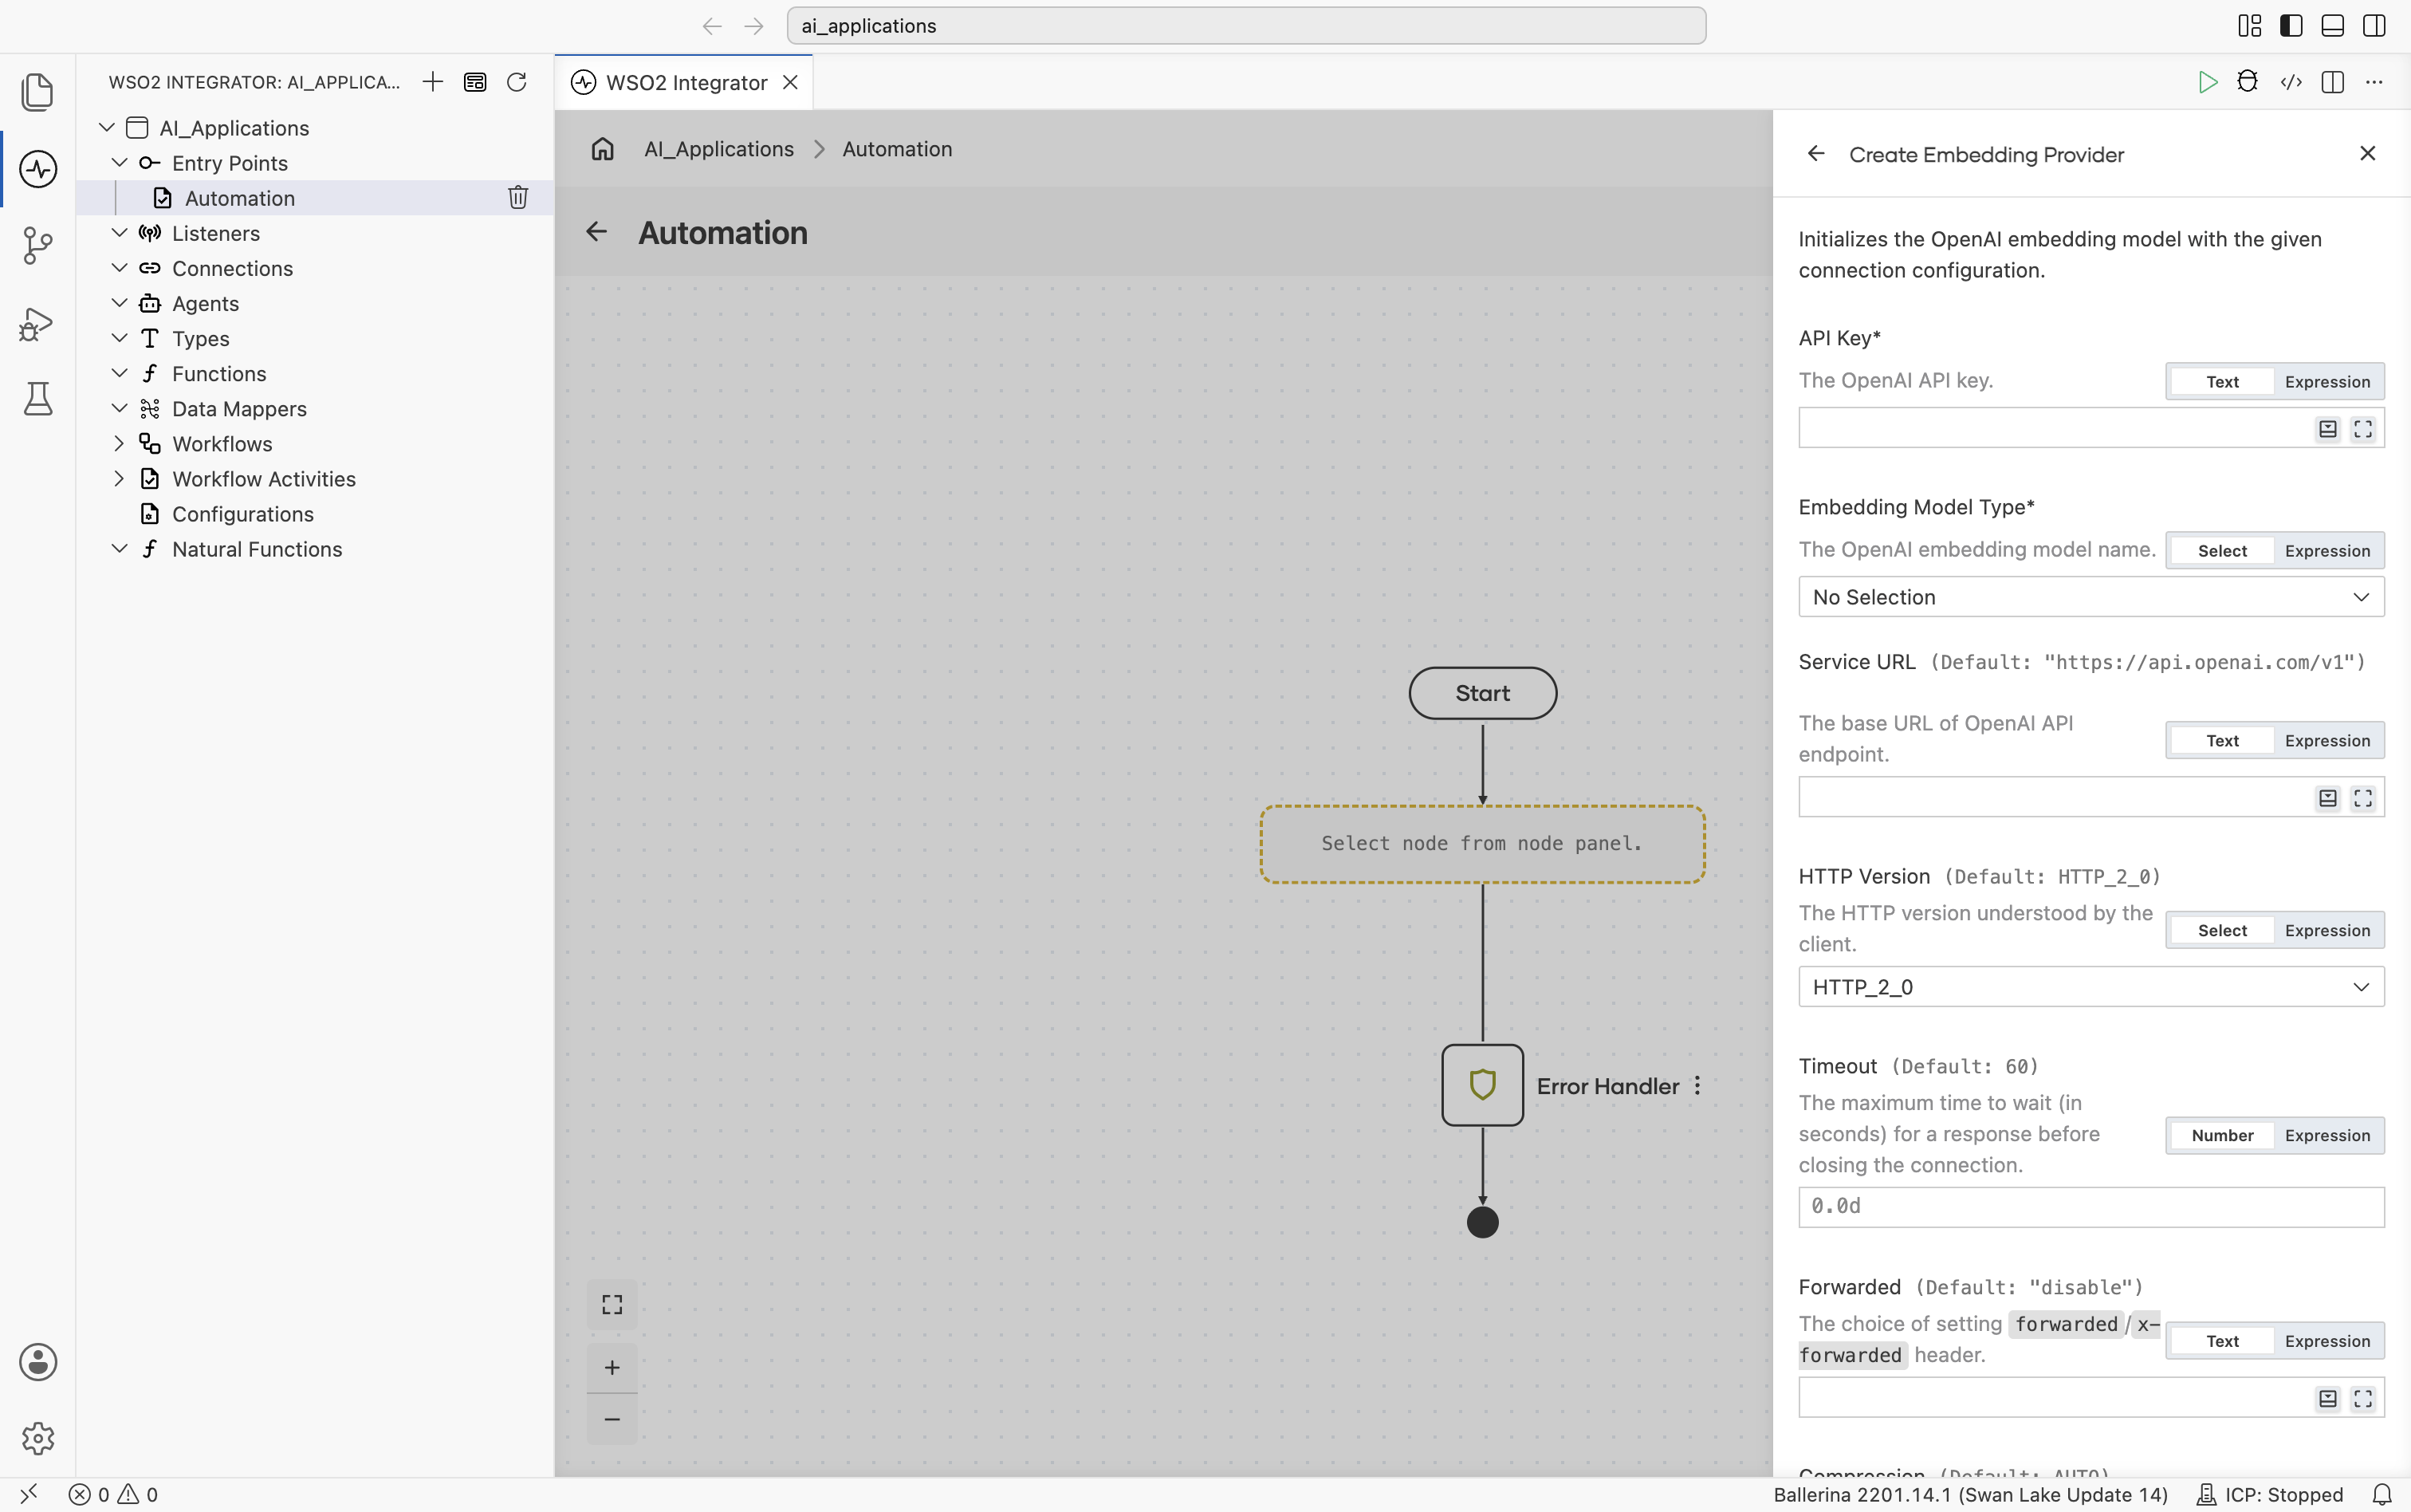Select Number mode for the Timeout field
2411x1512 pixels.
(2222, 1136)
